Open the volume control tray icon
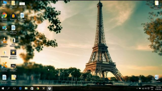Image resolution: width=162 pixels, height=91 pixels. click(x=146, y=88)
